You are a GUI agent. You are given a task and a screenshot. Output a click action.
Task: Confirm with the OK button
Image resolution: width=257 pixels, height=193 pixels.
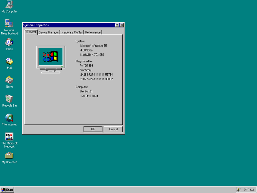click(x=93, y=129)
